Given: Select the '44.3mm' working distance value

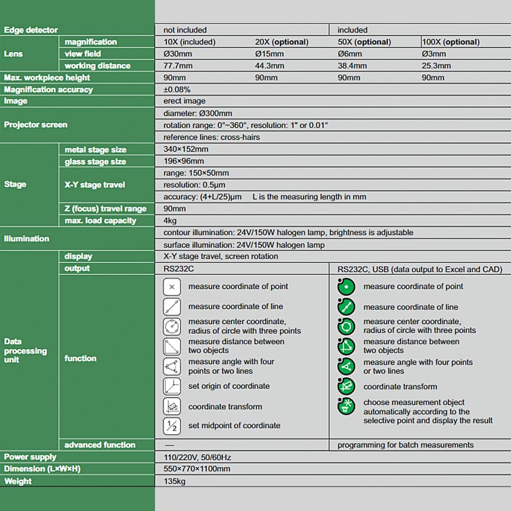Looking at the screenshot, I should point(270,66).
